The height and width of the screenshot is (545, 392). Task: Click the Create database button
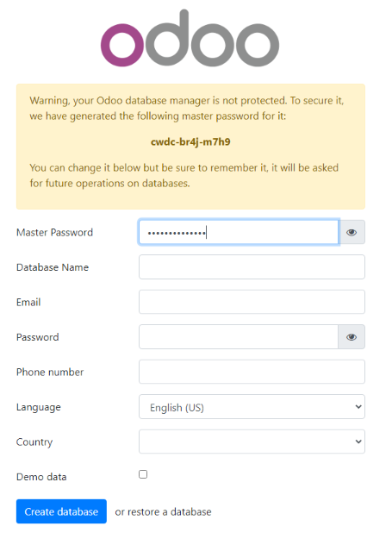pyautogui.click(x=61, y=511)
